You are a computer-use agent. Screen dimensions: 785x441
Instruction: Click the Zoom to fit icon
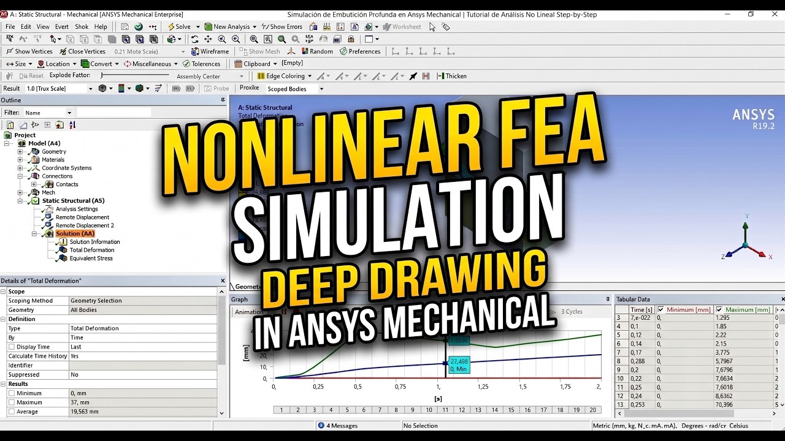[253, 39]
